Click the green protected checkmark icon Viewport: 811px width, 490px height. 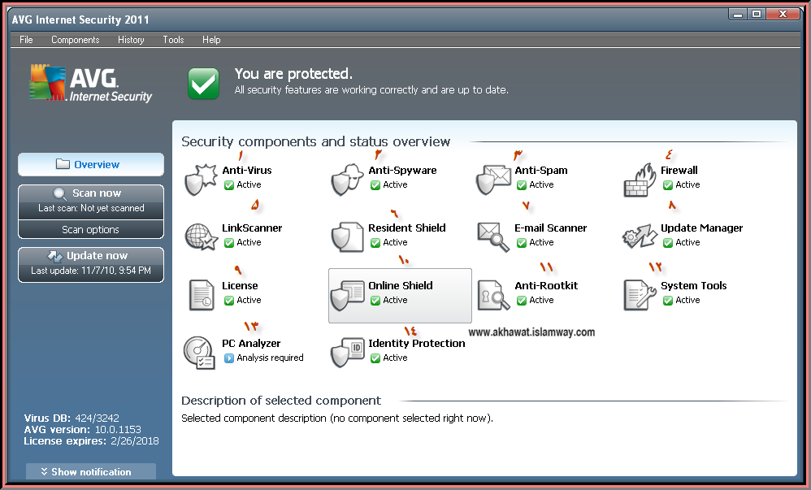pyautogui.click(x=203, y=83)
